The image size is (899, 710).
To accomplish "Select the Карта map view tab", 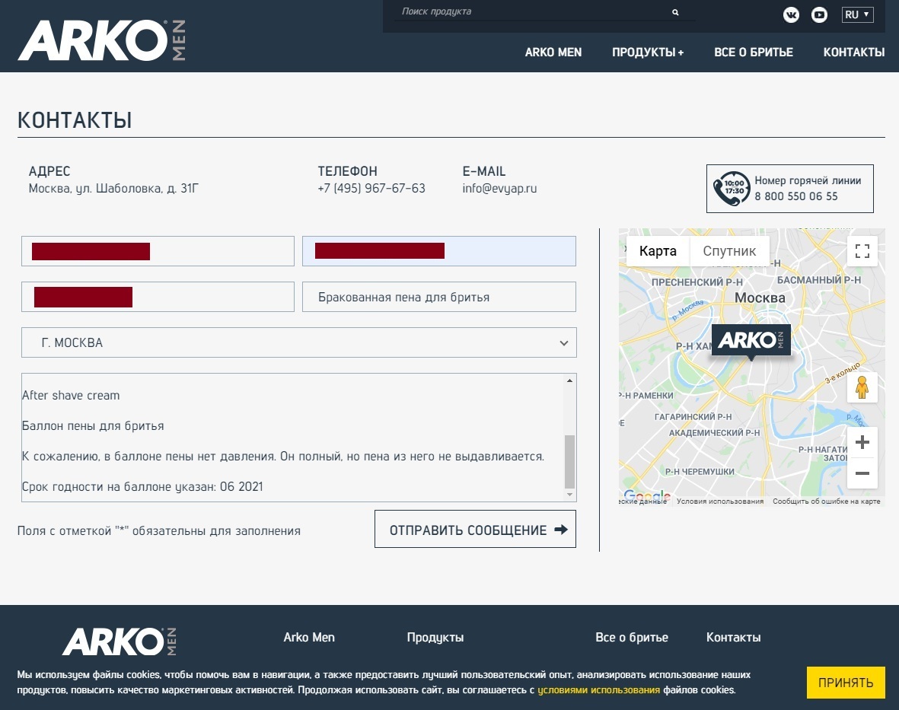I will tap(658, 251).
